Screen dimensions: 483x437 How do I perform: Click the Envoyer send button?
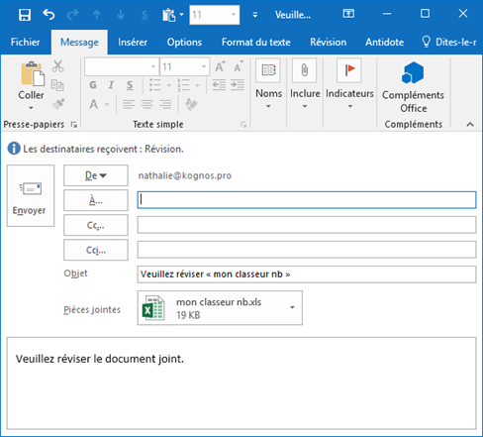(x=31, y=196)
